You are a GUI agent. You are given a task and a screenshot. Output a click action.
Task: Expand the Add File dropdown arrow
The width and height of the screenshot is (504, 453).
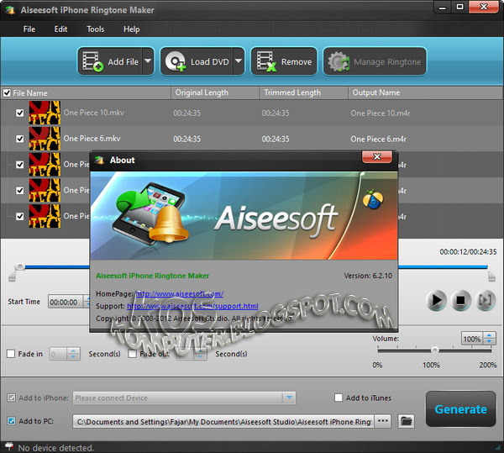pyautogui.click(x=148, y=61)
